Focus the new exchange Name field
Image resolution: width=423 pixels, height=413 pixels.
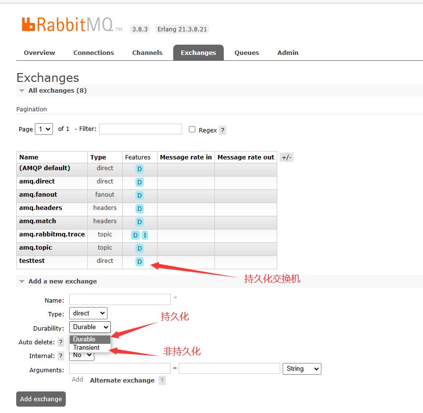120,300
